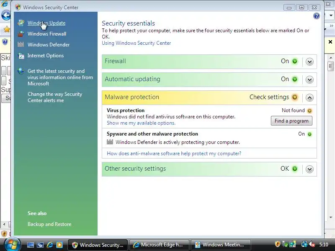
Task: Click the green Firewall On status indicator
Action: (x=295, y=61)
